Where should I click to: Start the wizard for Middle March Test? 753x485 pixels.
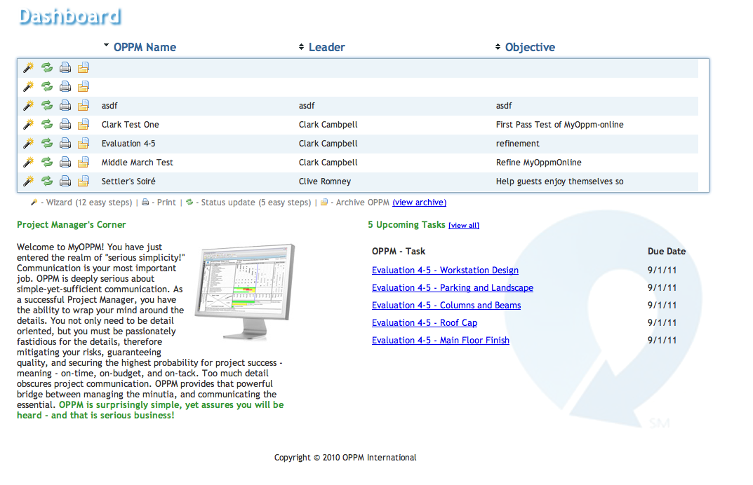(x=28, y=163)
